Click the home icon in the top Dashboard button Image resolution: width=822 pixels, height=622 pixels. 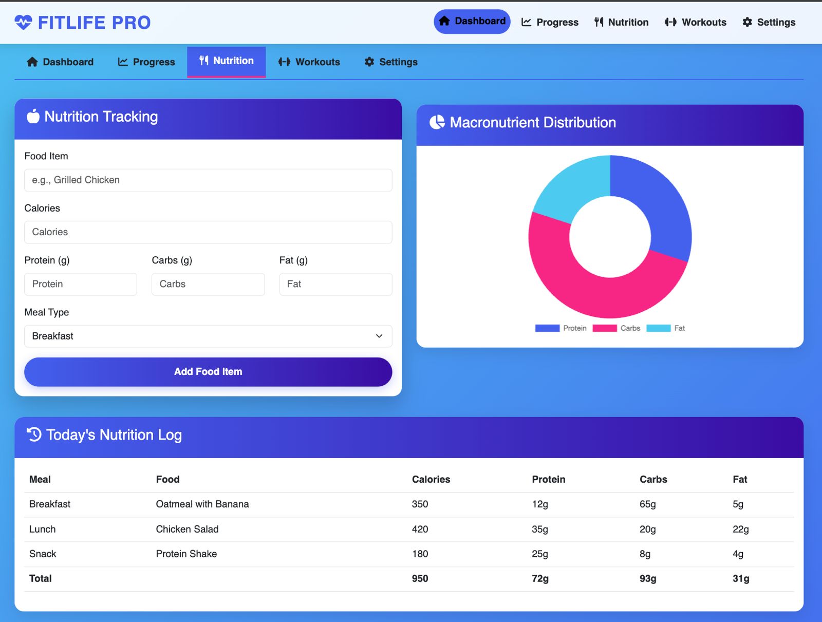click(444, 21)
